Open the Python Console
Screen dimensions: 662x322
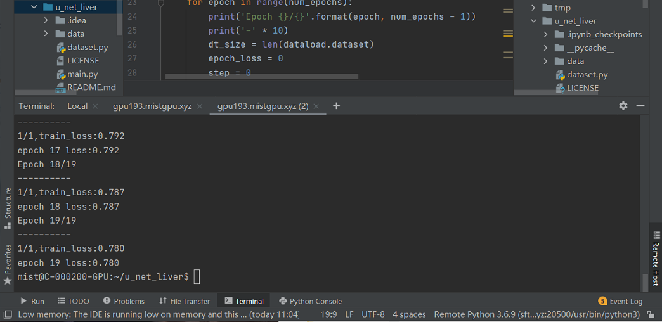click(310, 301)
